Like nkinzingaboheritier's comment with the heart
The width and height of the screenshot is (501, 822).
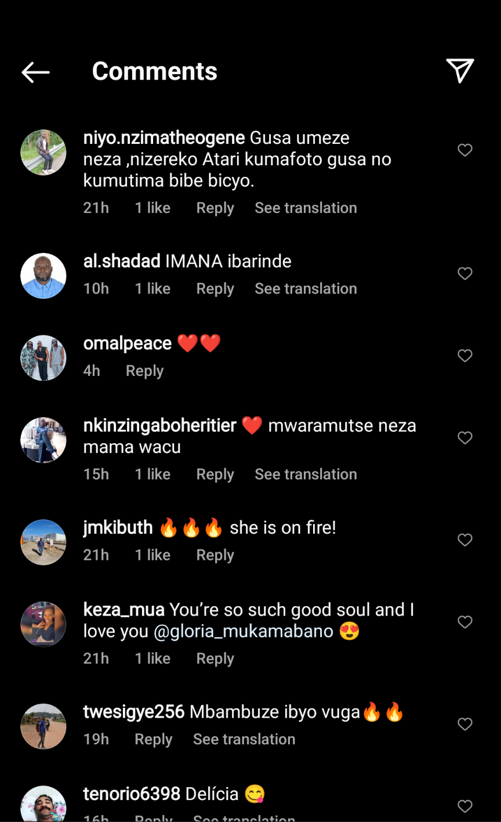[465, 437]
